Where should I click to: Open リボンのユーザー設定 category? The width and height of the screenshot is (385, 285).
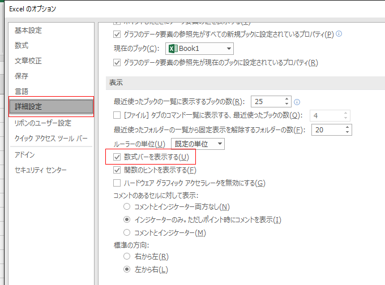point(43,123)
